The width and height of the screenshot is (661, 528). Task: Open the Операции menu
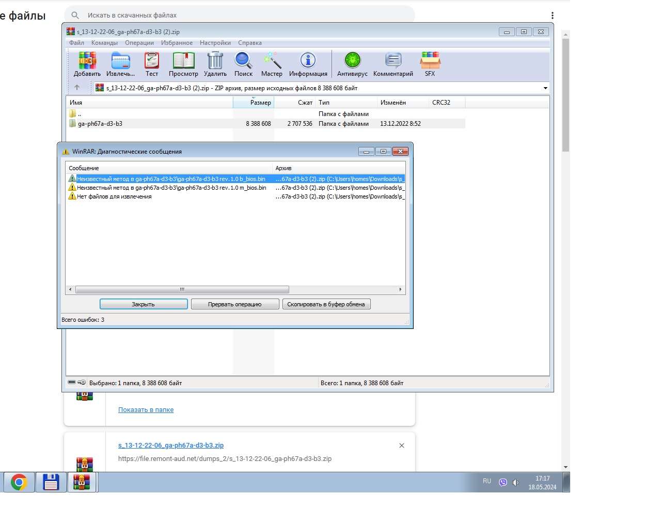pyautogui.click(x=139, y=43)
